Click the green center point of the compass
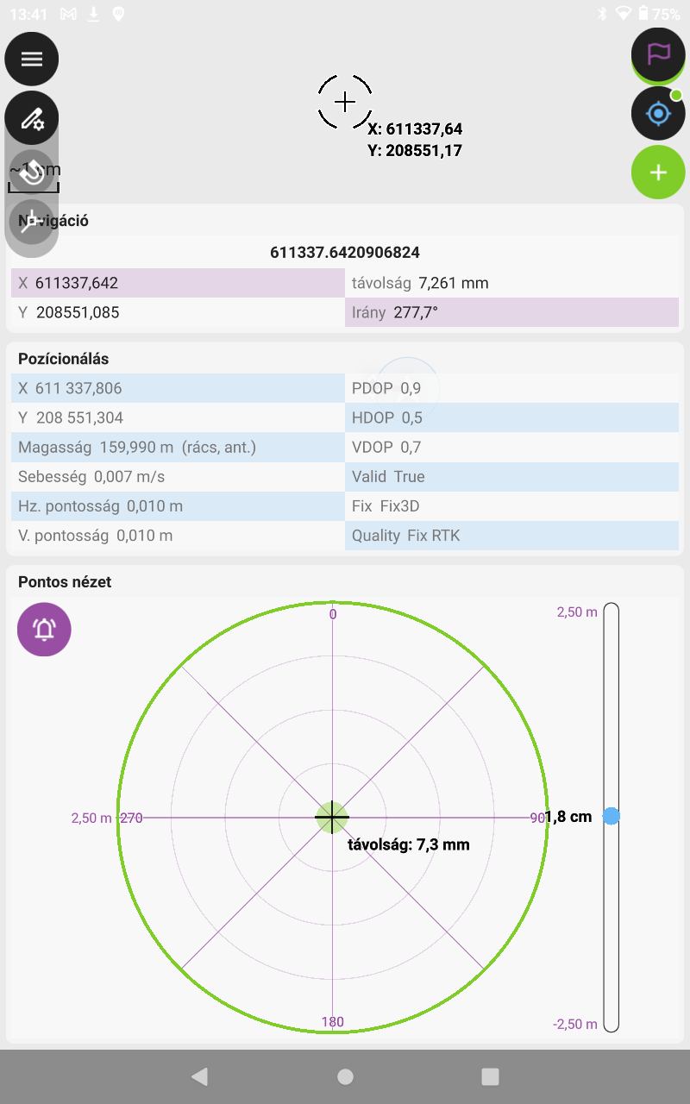The width and height of the screenshot is (690, 1104). point(332,817)
